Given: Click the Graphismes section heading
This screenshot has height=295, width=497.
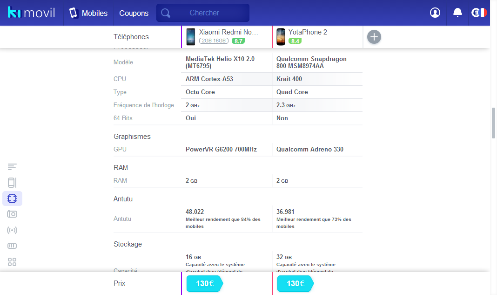Looking at the screenshot, I should pyautogui.click(x=132, y=137).
